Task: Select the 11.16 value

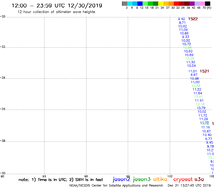Action: click(x=206, y=127)
